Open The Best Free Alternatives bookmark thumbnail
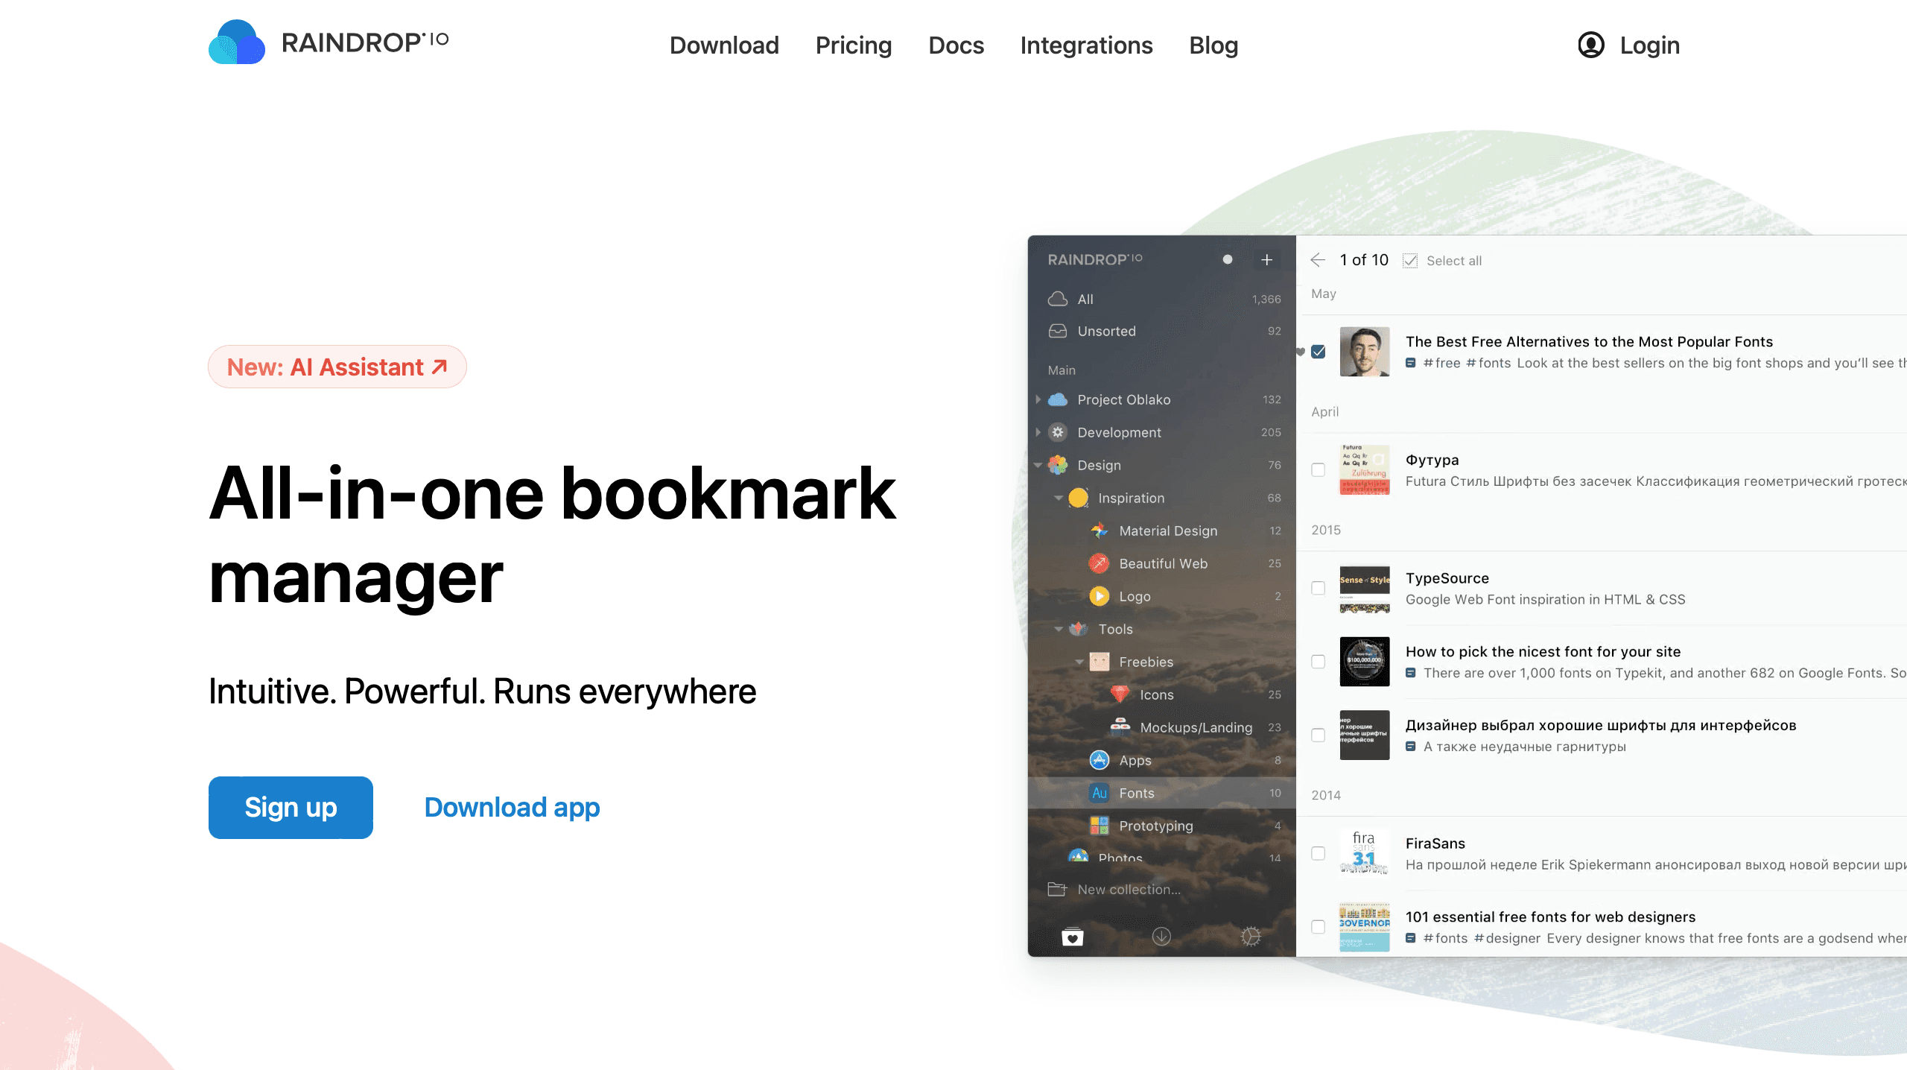Screen dimensions: 1907x1070 [x=1365, y=352]
